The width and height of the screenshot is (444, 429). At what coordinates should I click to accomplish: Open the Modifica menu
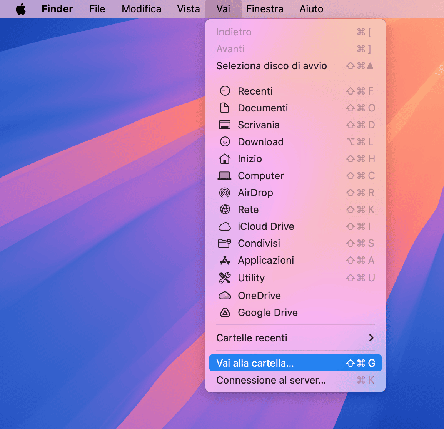tap(141, 9)
